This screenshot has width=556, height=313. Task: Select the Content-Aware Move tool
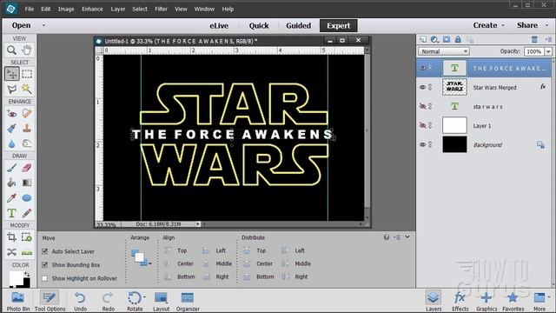11,252
